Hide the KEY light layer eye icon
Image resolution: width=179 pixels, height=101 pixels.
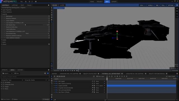[56, 81]
